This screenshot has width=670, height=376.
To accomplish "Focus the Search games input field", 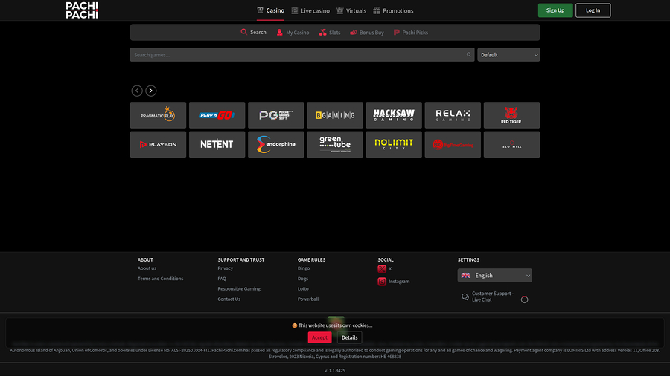I will point(298,55).
